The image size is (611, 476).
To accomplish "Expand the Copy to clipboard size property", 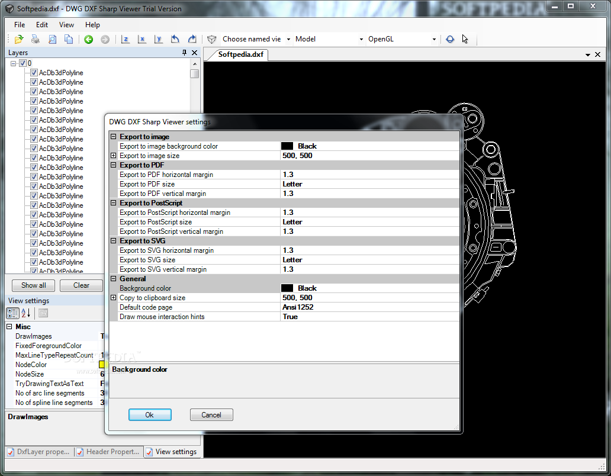I will (x=114, y=298).
